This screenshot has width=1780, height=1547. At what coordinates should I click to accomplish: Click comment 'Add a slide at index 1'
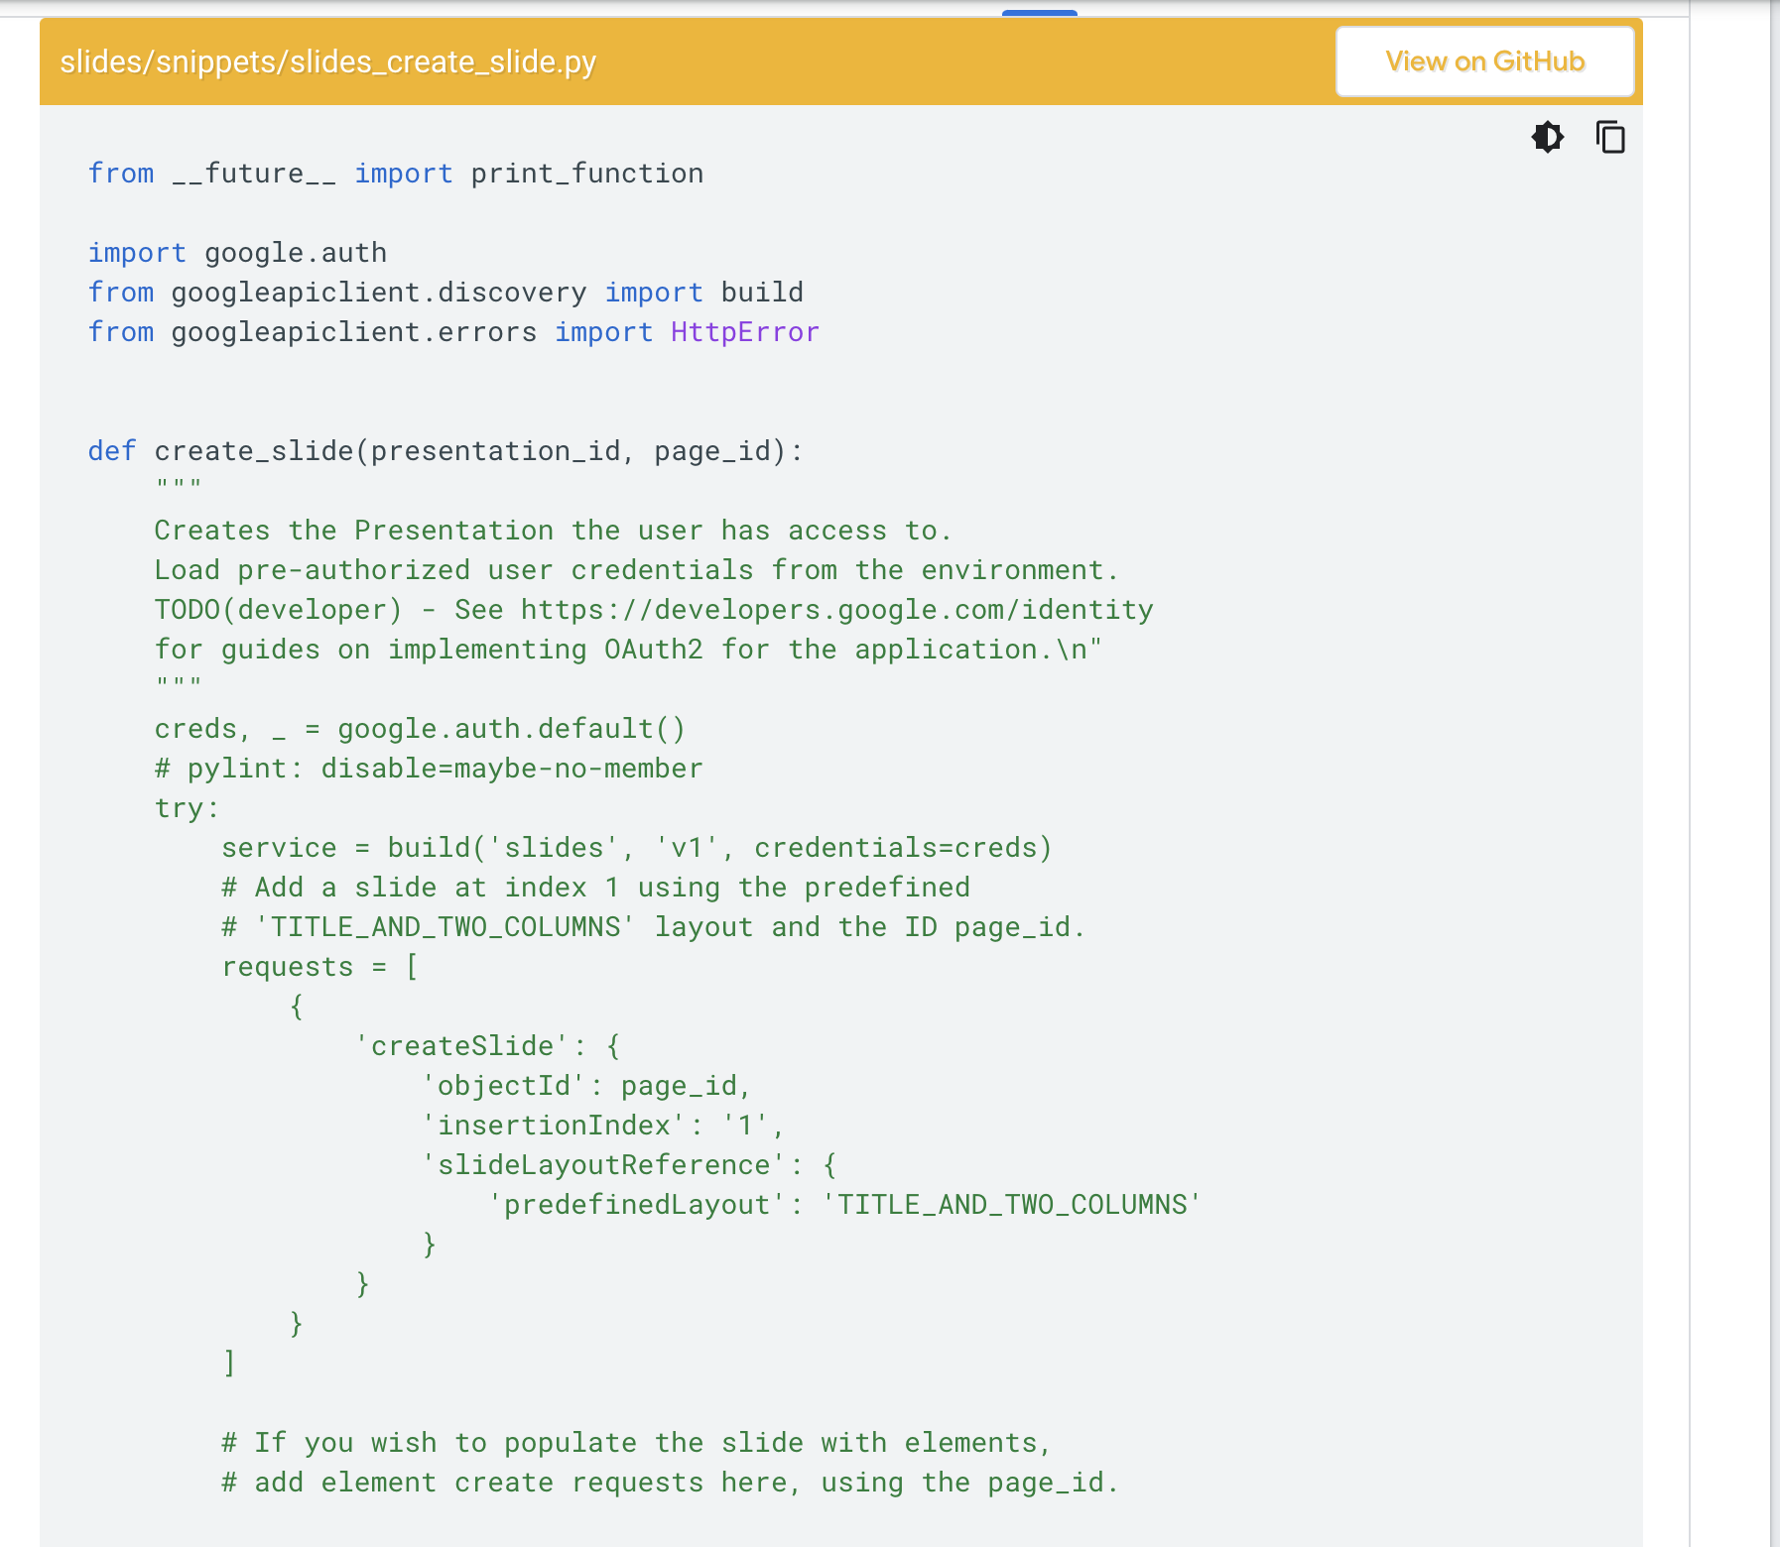tap(595, 888)
